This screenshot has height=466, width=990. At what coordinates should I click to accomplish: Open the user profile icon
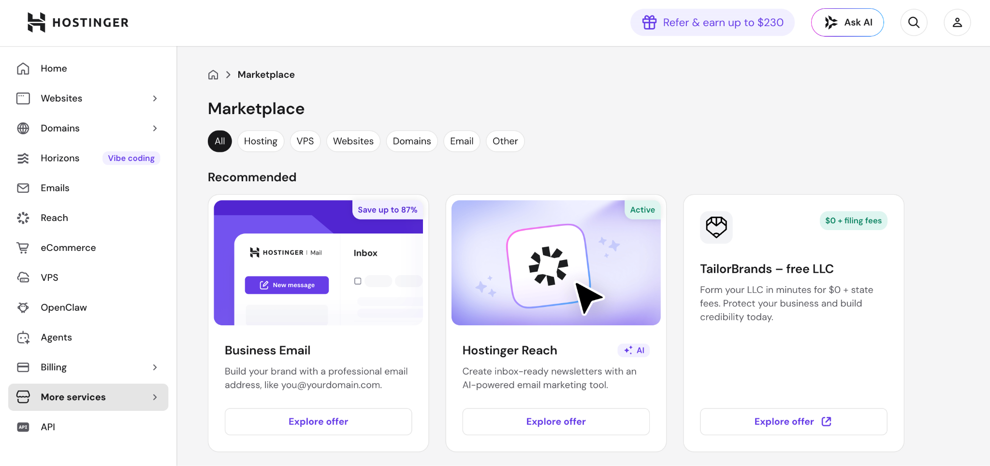pyautogui.click(x=957, y=22)
